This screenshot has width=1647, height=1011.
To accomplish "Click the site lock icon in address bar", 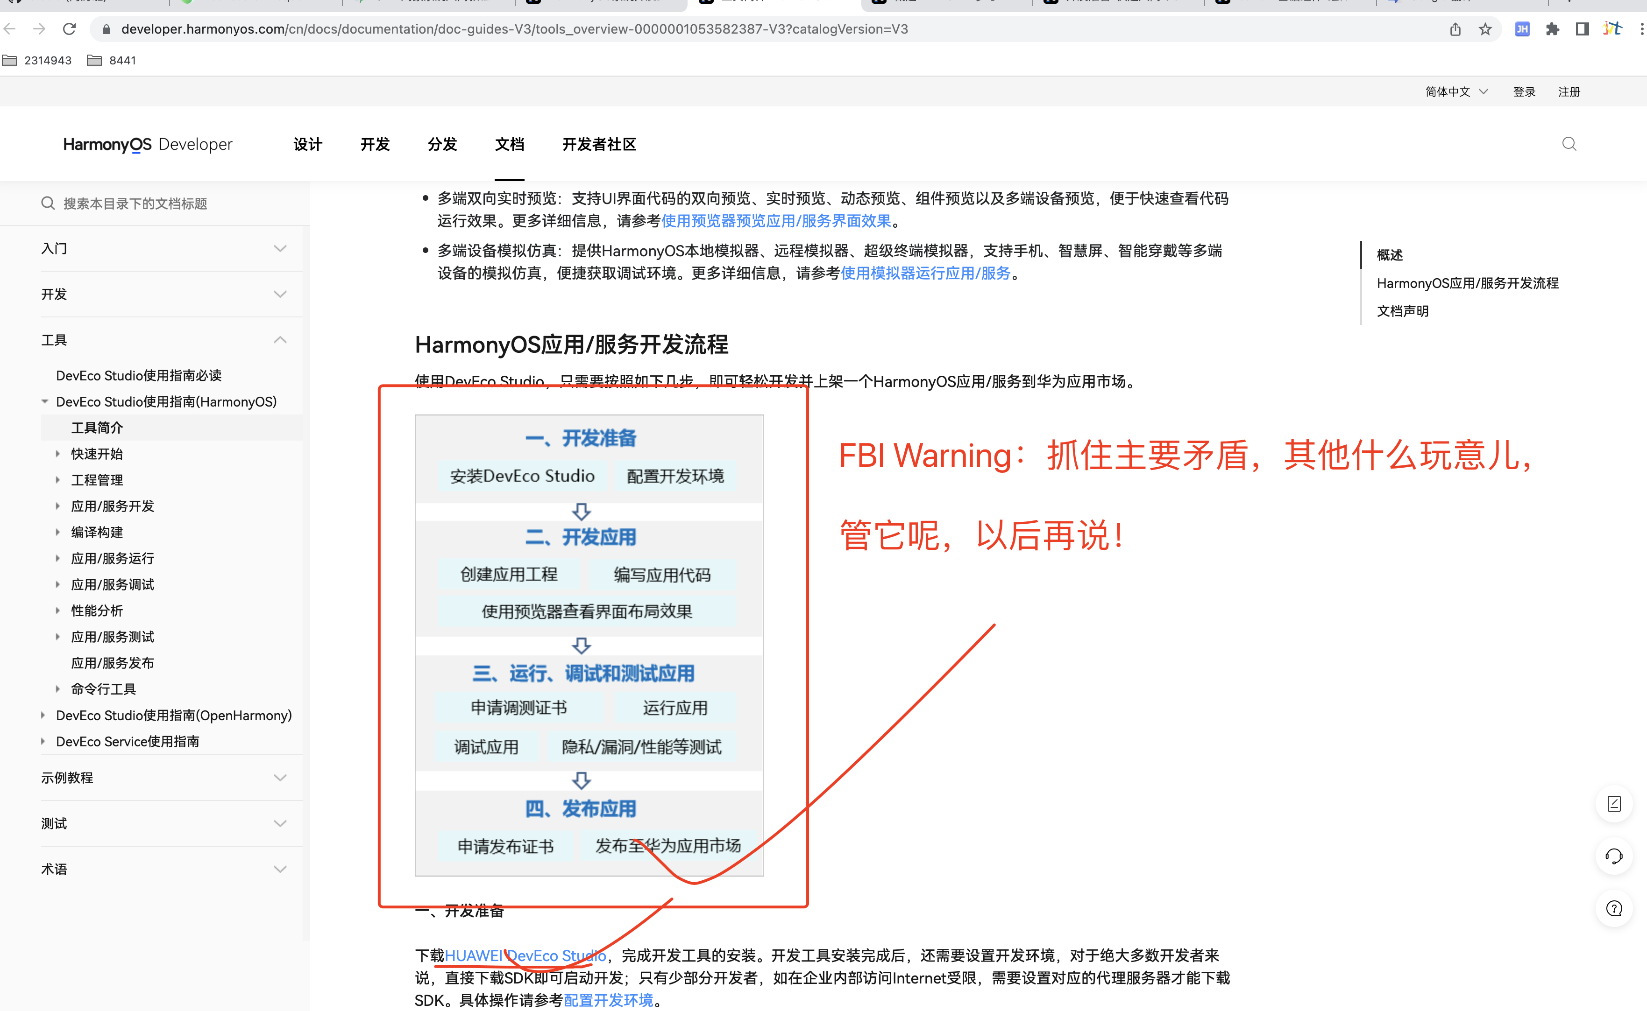I will (x=106, y=29).
